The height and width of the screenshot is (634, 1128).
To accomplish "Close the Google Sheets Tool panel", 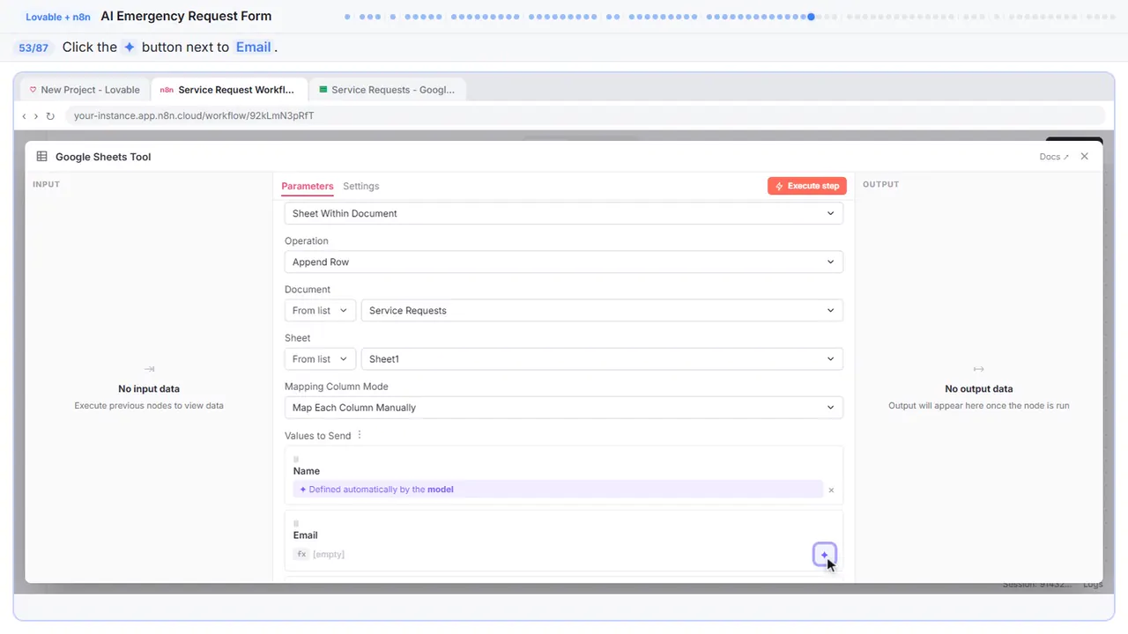I will click(x=1085, y=157).
